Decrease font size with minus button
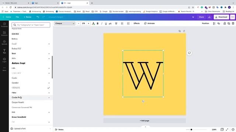 (x=79, y=23)
